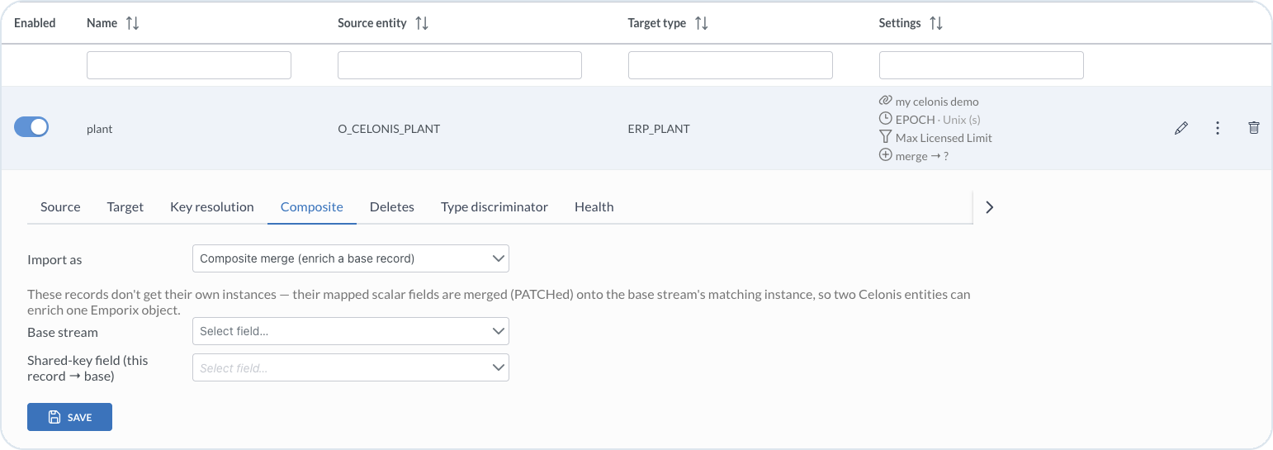Click the plus-circle icon beside merge

point(886,155)
